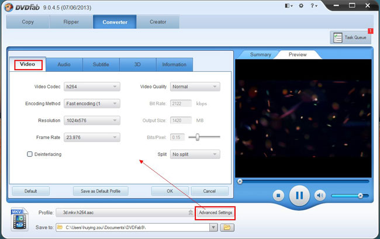Image resolution: width=380 pixels, height=239 pixels.
Task: Switch to the Copy module tab
Action: coord(28,22)
